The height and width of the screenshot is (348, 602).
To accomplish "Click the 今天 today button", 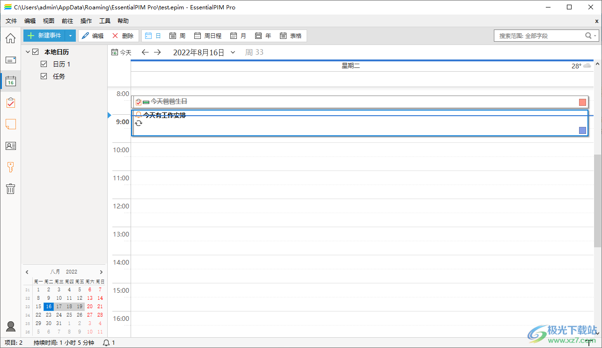I will [121, 52].
